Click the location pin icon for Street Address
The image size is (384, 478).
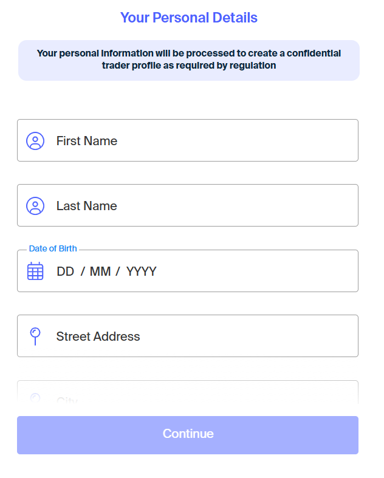pos(35,336)
